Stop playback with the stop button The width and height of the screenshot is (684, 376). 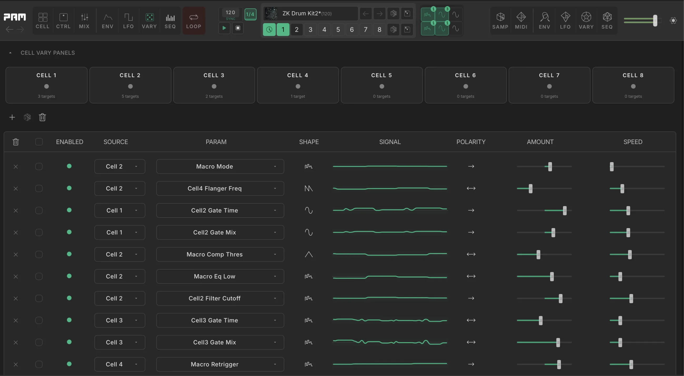click(x=238, y=28)
